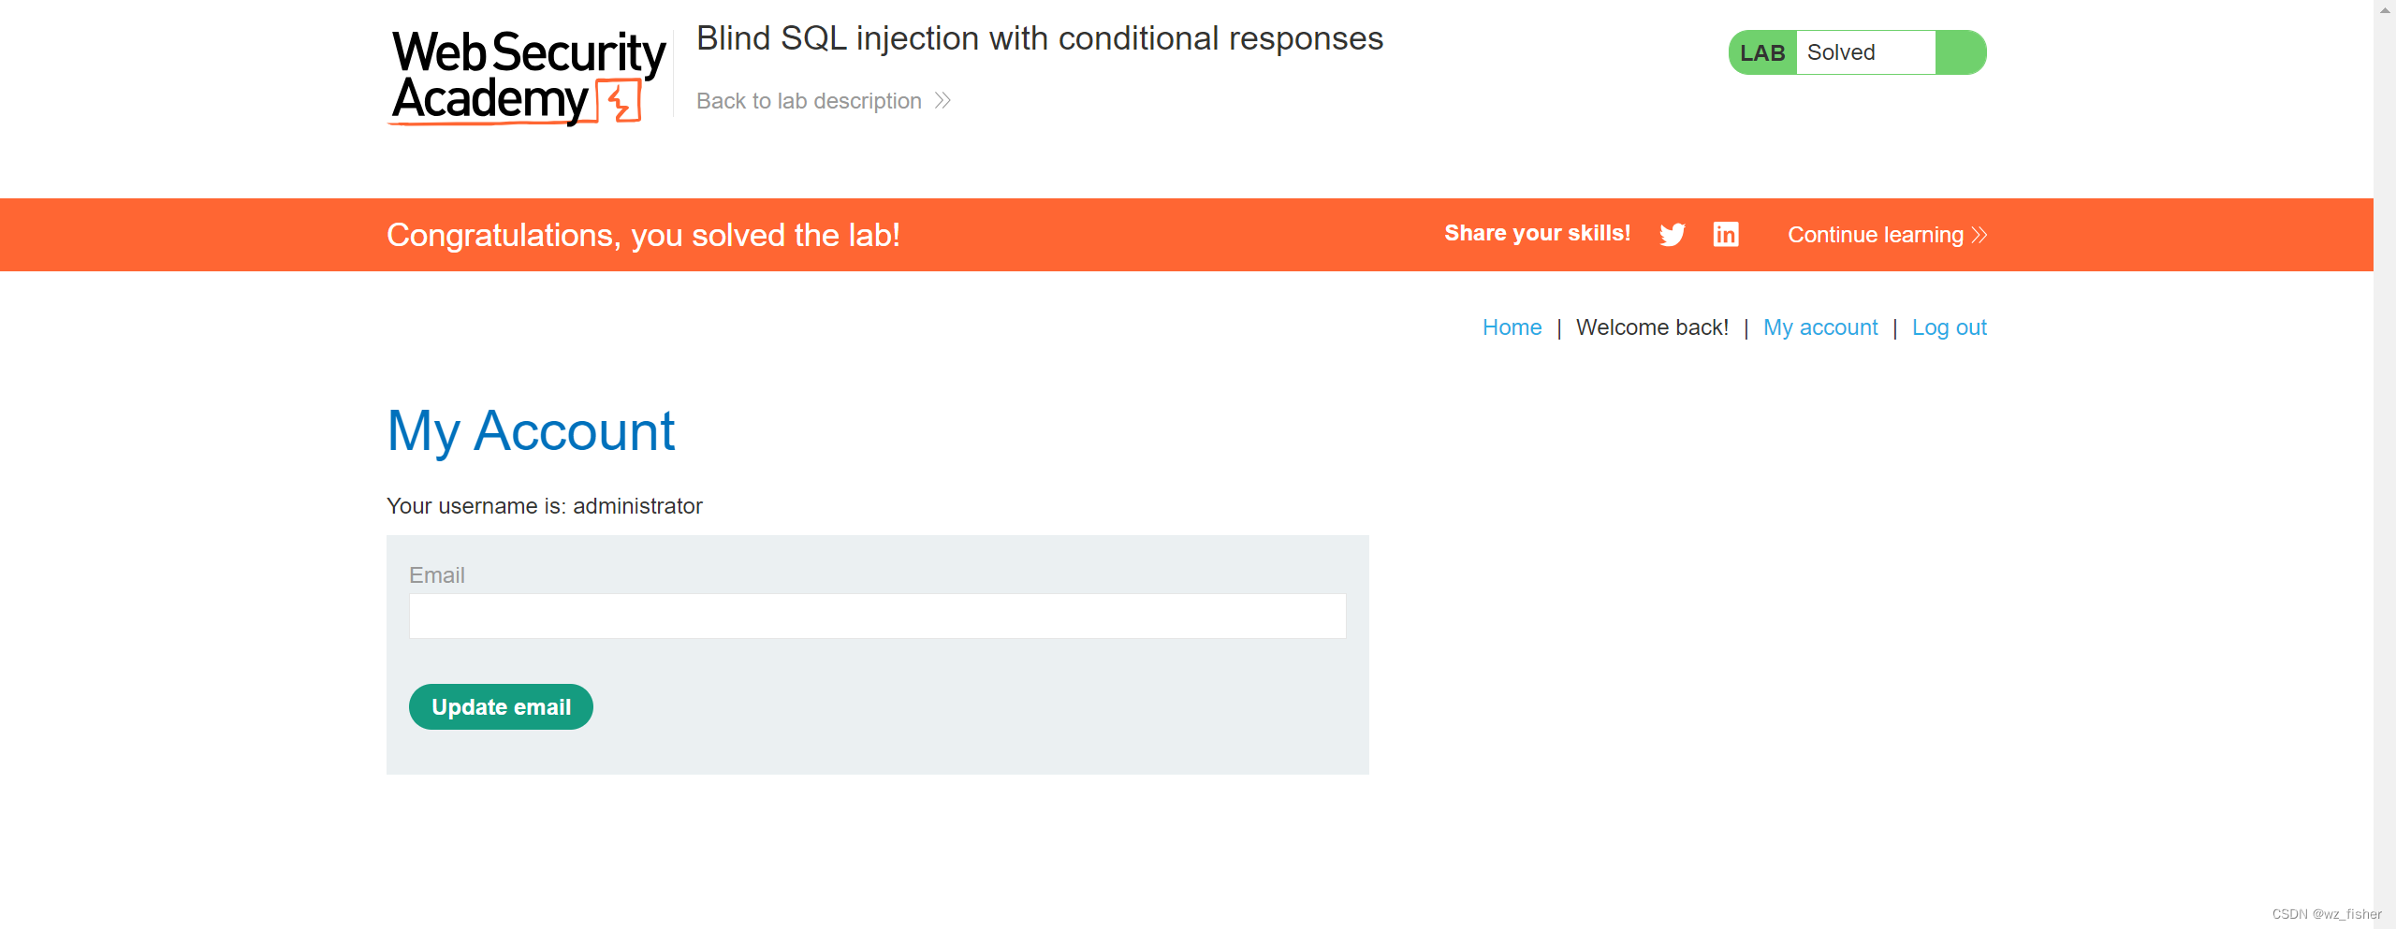Click the chevron beside Back to lab description

pyautogui.click(x=942, y=100)
